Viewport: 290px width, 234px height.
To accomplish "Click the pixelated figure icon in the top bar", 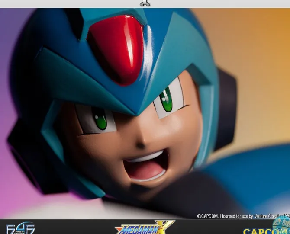I will pos(145,3).
